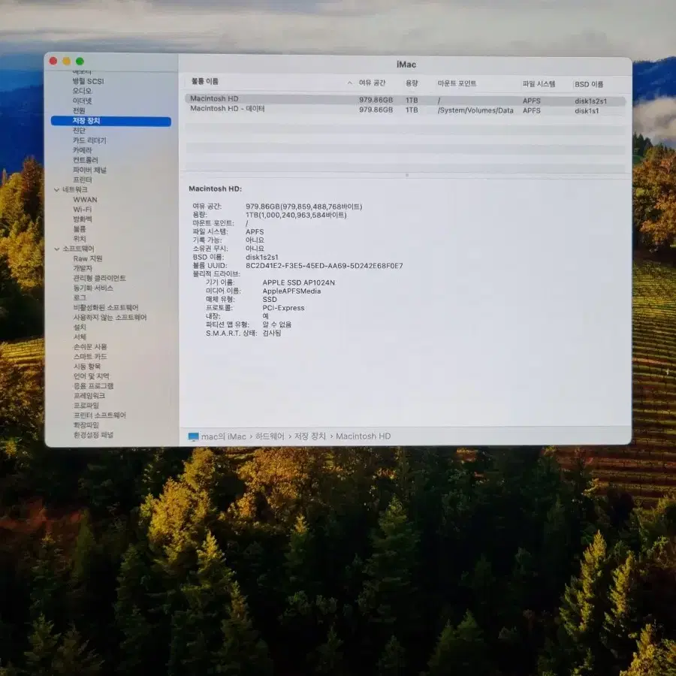The image size is (676, 676).
Task: Select 방화벽 in the sidebar
Action: (x=83, y=219)
